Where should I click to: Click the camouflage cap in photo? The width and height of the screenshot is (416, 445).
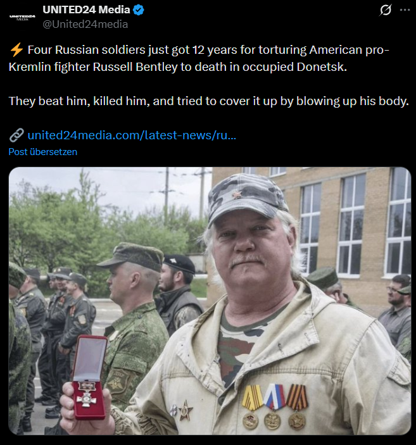(246, 197)
